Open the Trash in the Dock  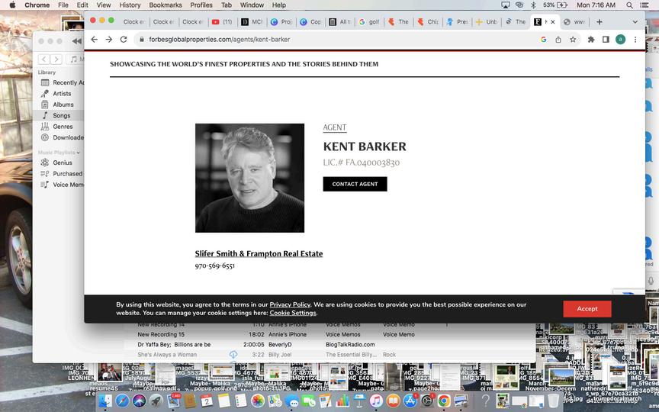[x=554, y=401]
